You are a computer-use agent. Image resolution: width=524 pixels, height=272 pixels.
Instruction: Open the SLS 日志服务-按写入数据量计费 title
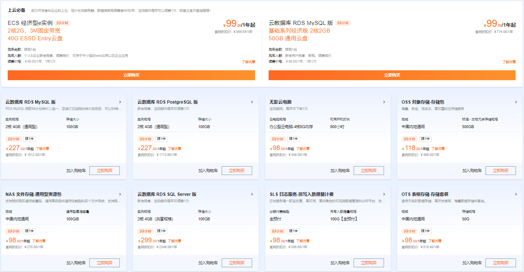(302, 194)
